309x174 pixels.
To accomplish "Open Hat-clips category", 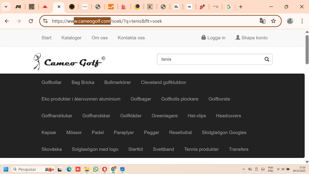I will click(197, 116).
